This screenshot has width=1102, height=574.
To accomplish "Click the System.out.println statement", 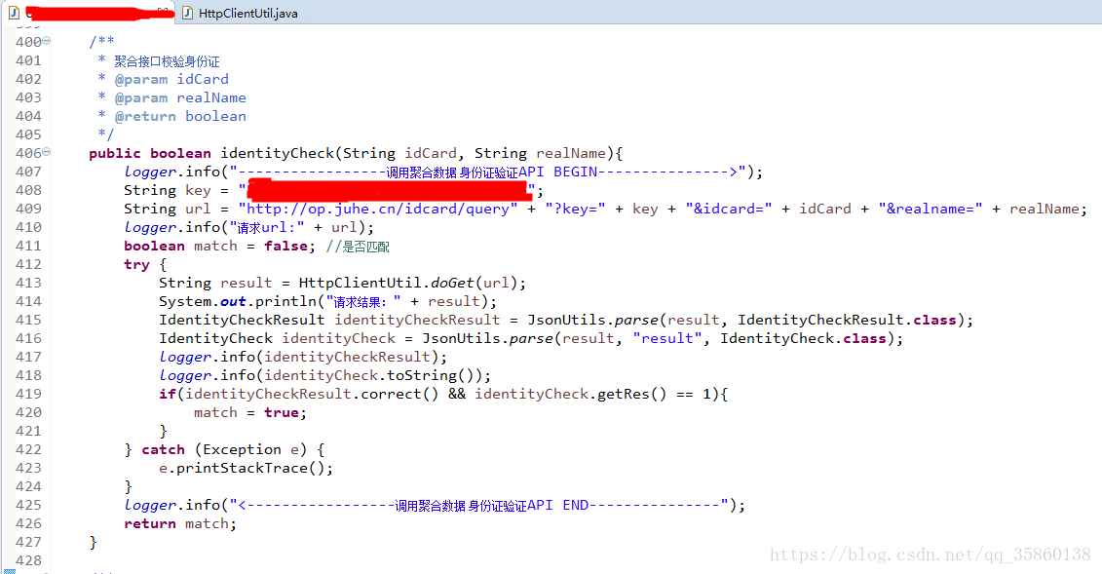I will coord(327,301).
